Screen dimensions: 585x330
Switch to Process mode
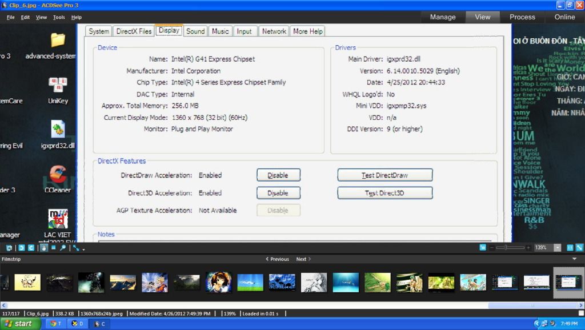[522, 17]
